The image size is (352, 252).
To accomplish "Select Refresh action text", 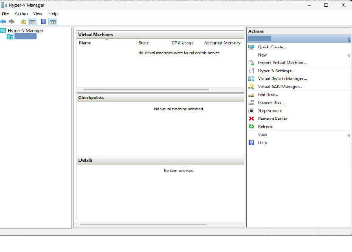I will (265, 126).
